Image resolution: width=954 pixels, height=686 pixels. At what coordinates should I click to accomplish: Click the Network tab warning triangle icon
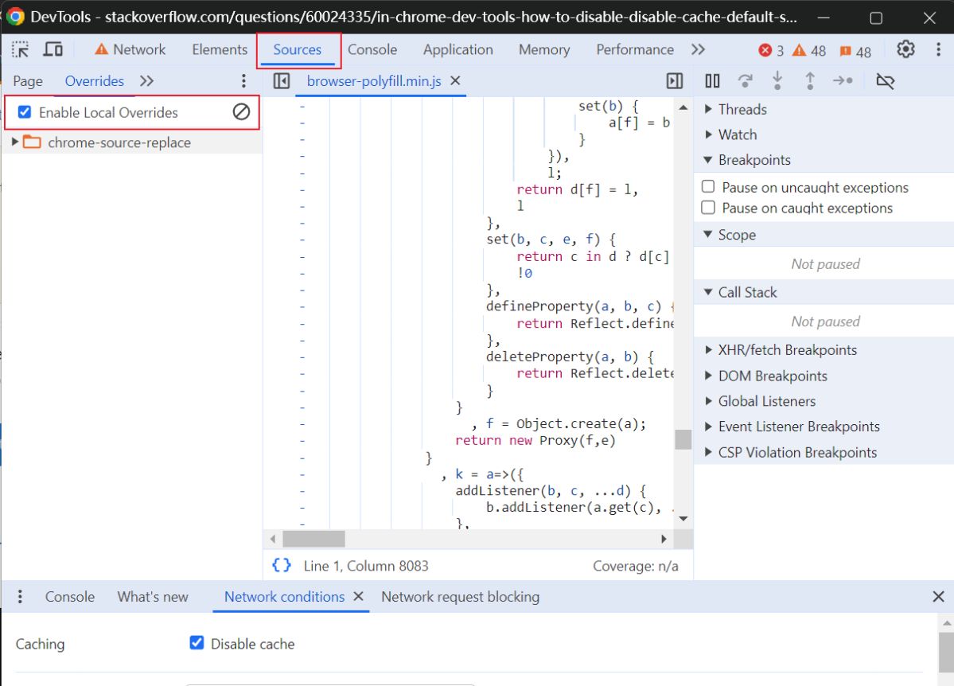click(101, 49)
